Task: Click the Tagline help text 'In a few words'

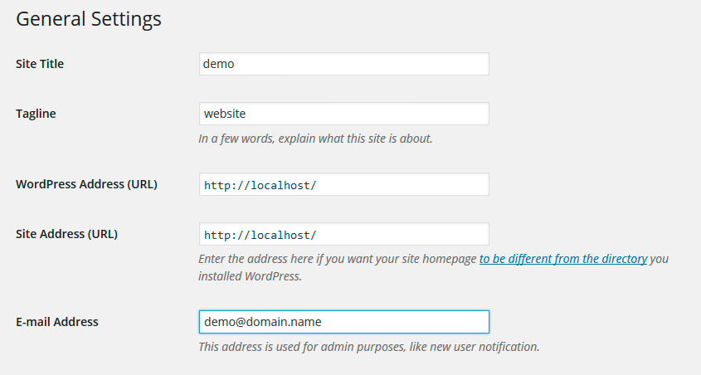Action: click(x=315, y=139)
